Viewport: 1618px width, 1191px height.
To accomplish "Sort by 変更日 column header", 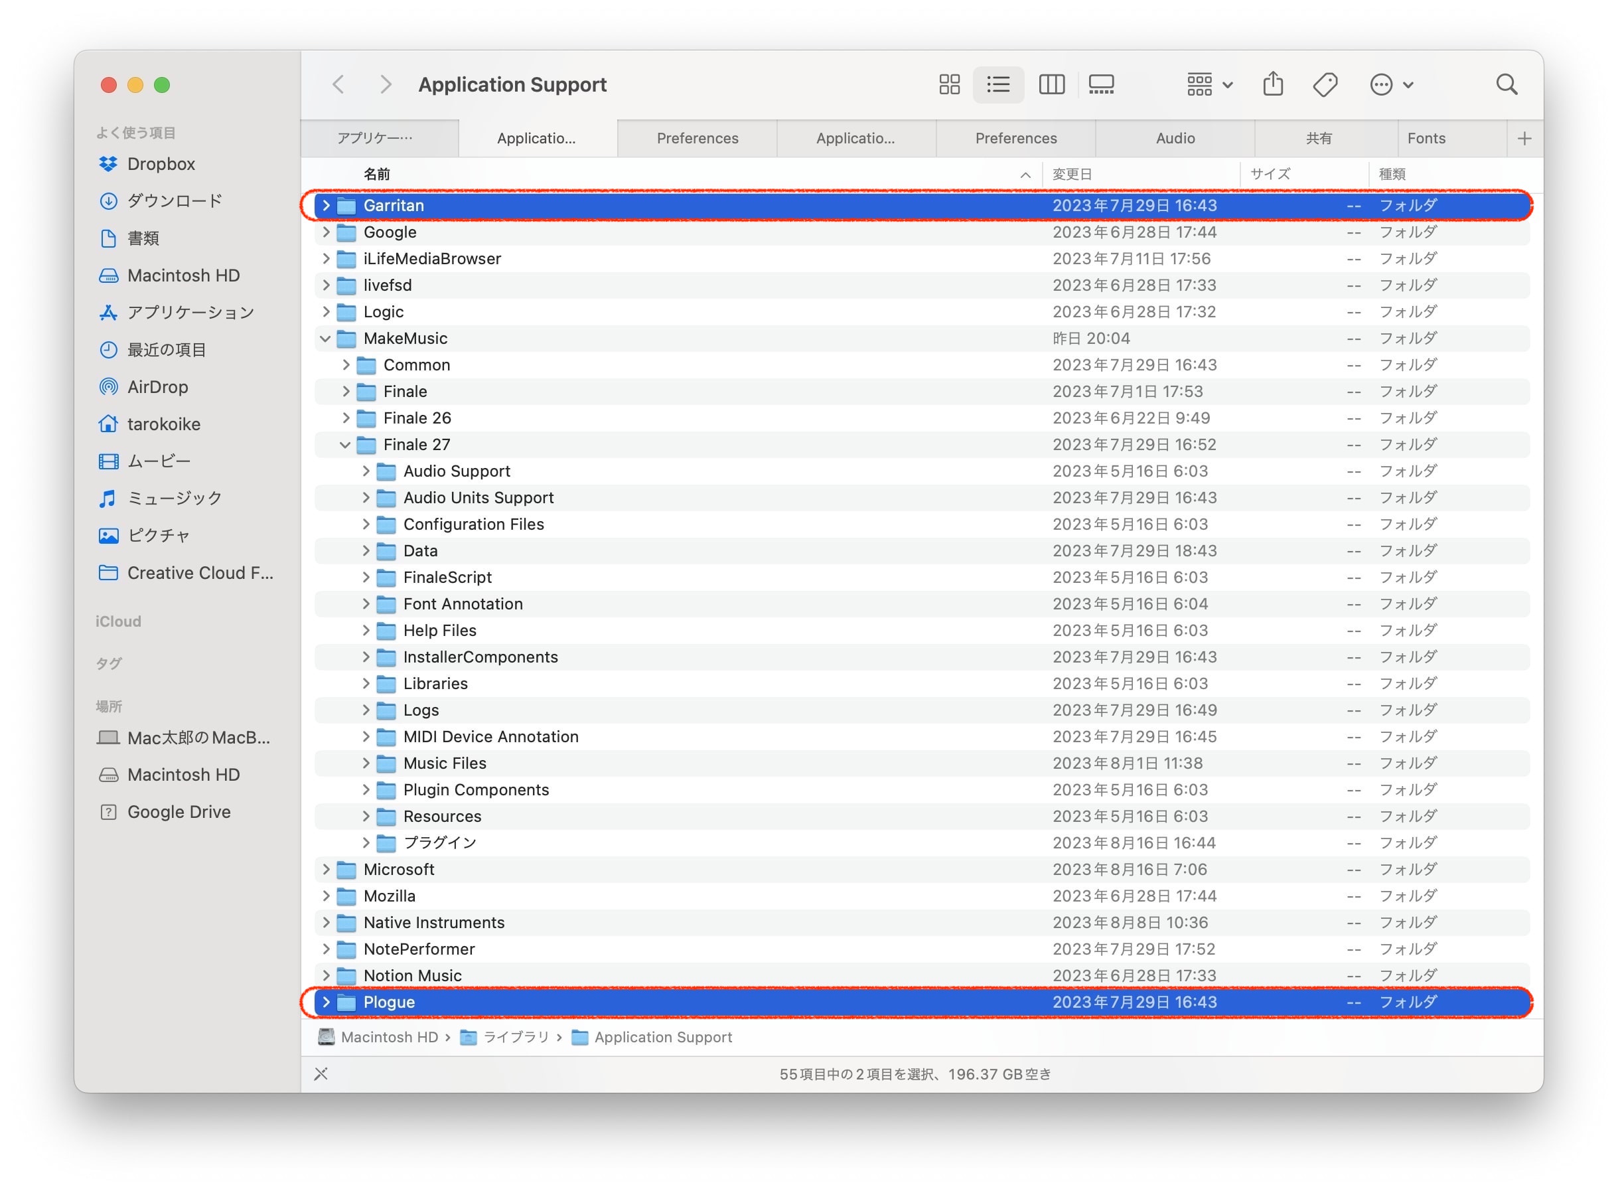I will pos(1142,175).
